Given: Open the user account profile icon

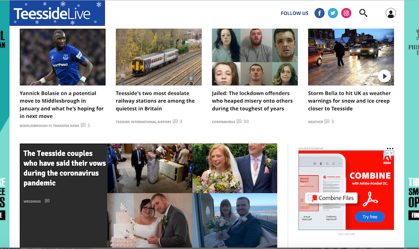Looking at the screenshot, I should [x=391, y=14].
